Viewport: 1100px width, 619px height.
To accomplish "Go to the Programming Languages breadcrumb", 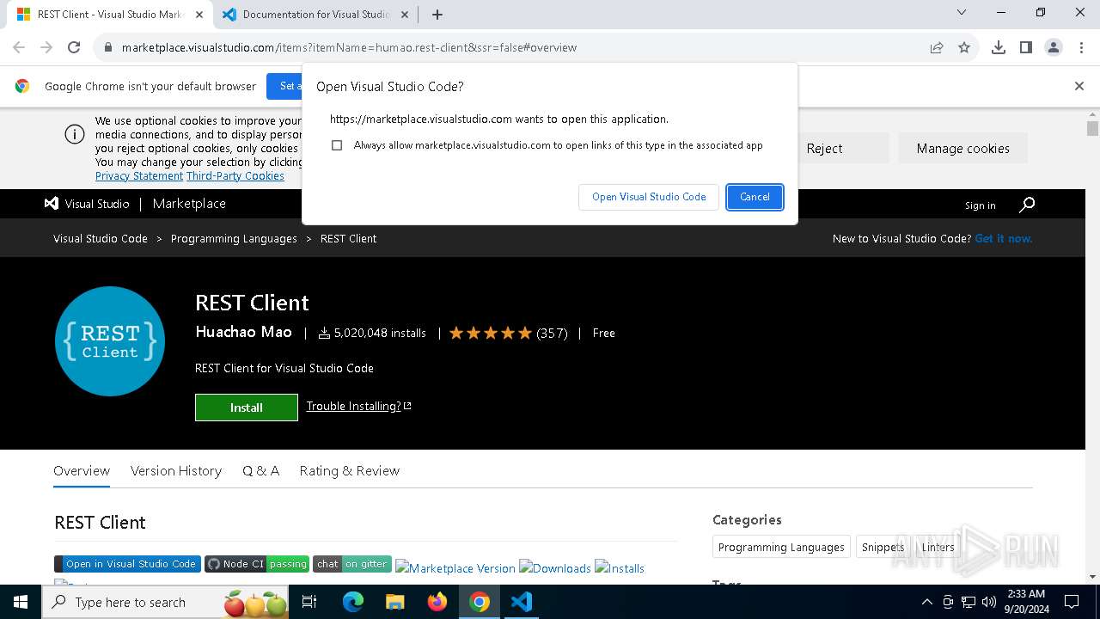I will [234, 238].
